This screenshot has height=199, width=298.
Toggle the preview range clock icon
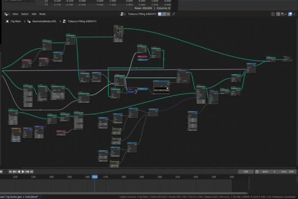click(x=257, y=172)
